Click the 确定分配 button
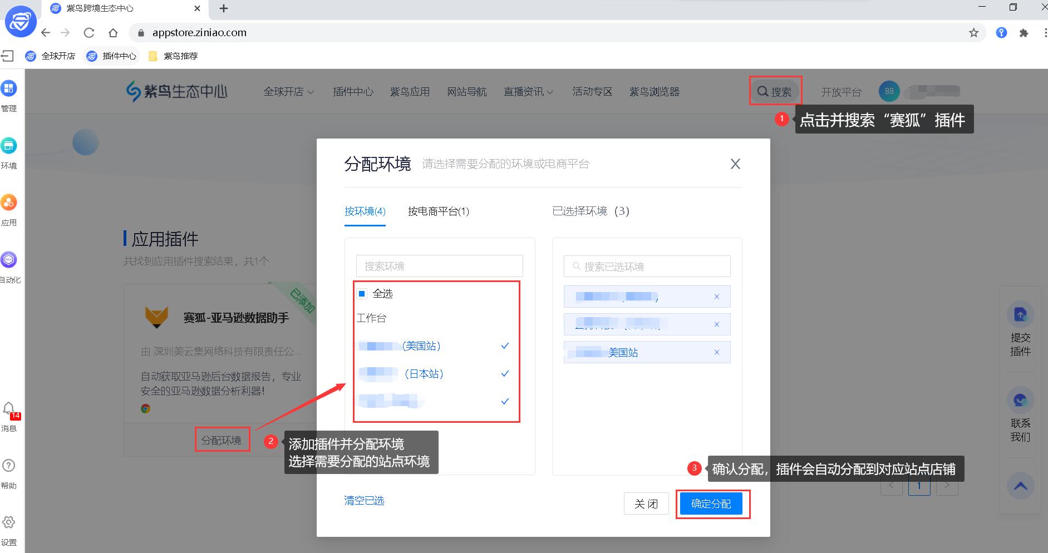Screen dimensions: 1048x553 point(711,504)
